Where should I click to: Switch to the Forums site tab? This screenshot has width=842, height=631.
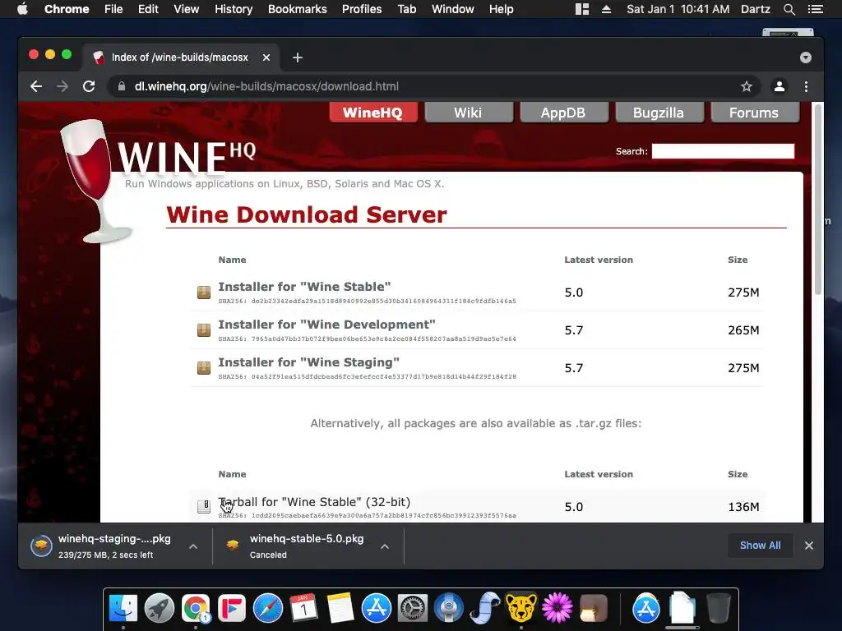point(755,112)
